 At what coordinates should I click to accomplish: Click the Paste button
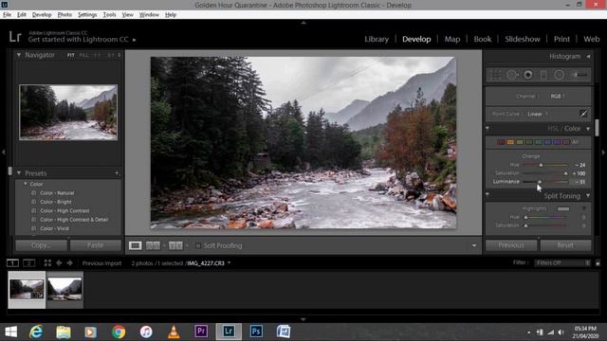pyautogui.click(x=95, y=245)
